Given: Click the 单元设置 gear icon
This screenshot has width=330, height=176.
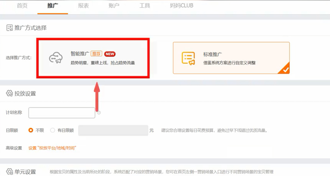Looking at the screenshot, I should (10, 172).
